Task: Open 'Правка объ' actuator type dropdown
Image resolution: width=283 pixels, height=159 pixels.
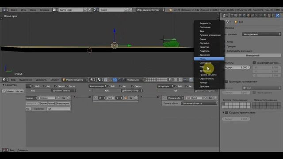Action: 176,98
